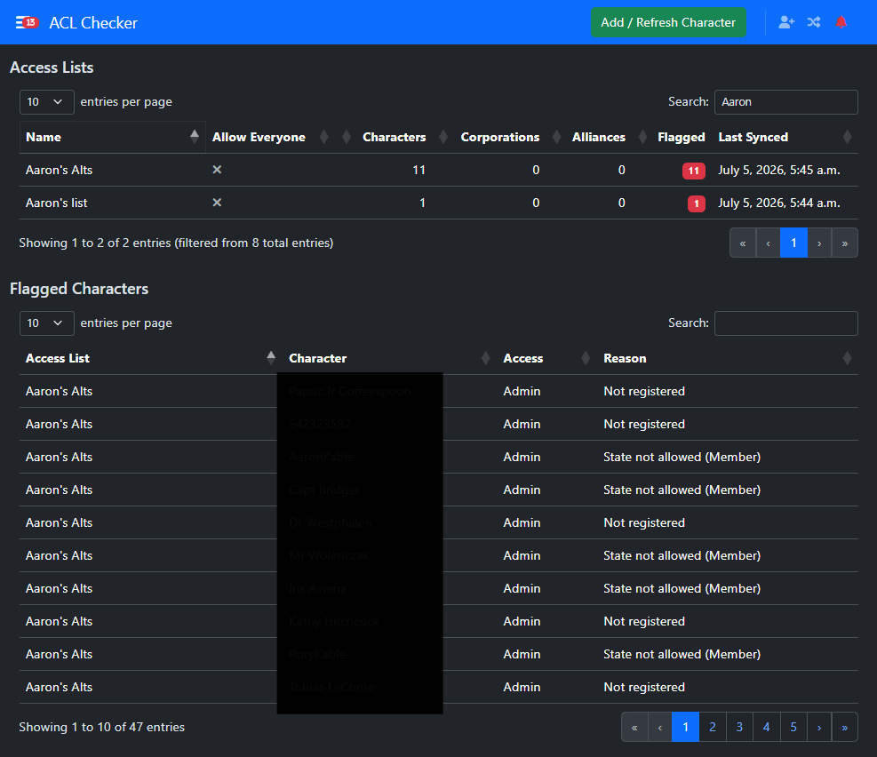Click the Flagged Characters heading
Image resolution: width=877 pixels, height=757 pixels.
pyautogui.click(x=79, y=289)
